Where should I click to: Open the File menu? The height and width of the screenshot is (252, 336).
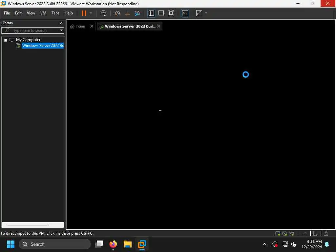pyautogui.click(x=7, y=13)
